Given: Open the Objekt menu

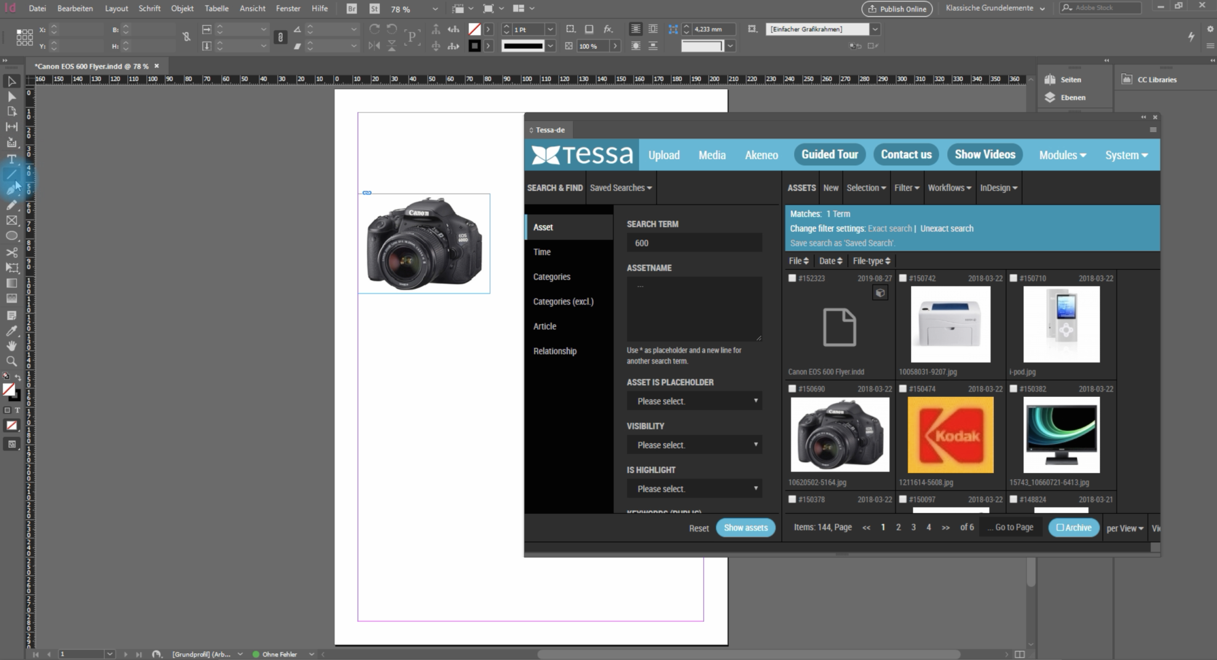Looking at the screenshot, I should coord(182,9).
